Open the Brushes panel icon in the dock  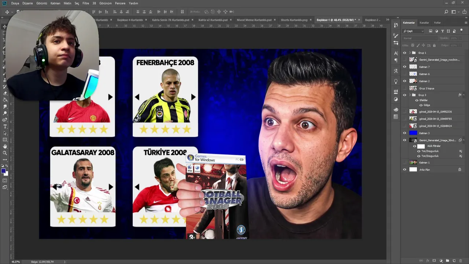pos(396,36)
